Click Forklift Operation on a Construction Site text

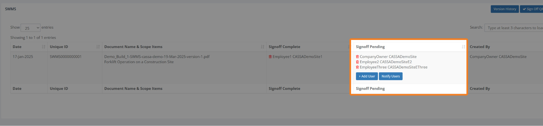139,62
